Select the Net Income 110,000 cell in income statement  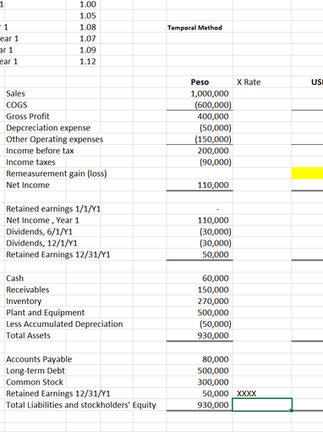200,185
